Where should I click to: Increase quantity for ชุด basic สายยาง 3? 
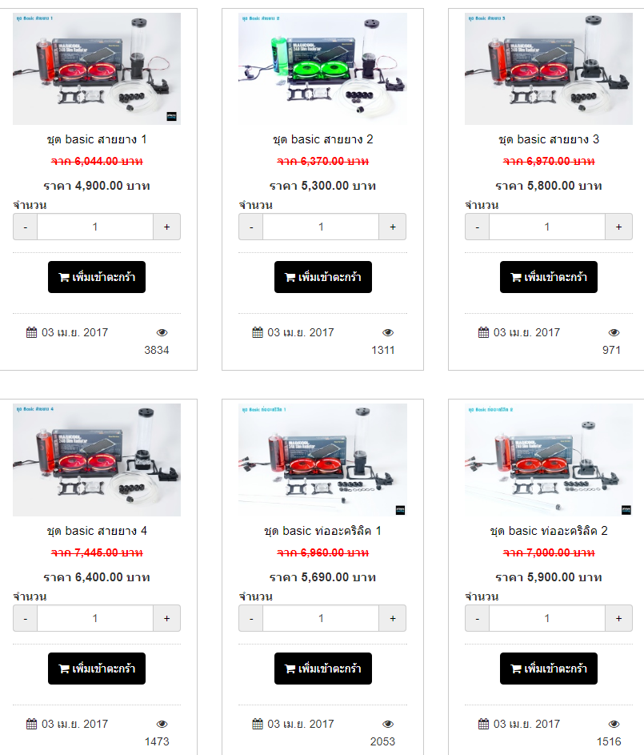point(619,227)
